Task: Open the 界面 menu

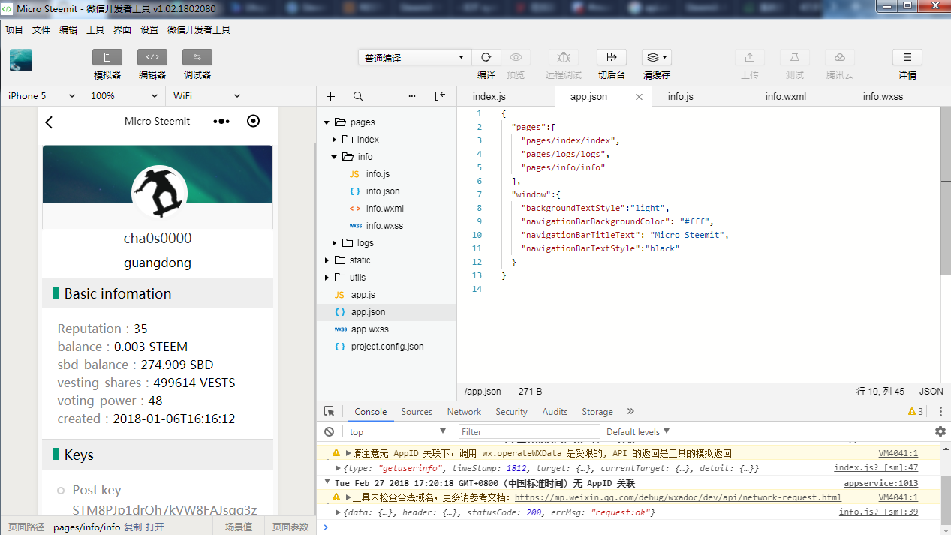Action: click(122, 30)
